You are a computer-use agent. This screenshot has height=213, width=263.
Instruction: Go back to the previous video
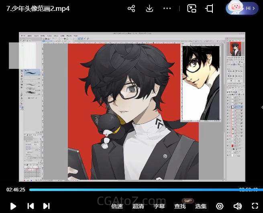(31, 206)
